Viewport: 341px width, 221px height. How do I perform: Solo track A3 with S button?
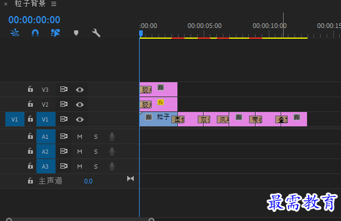pos(96,166)
